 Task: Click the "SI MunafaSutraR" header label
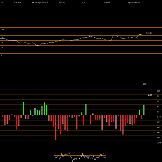pos(40,3)
